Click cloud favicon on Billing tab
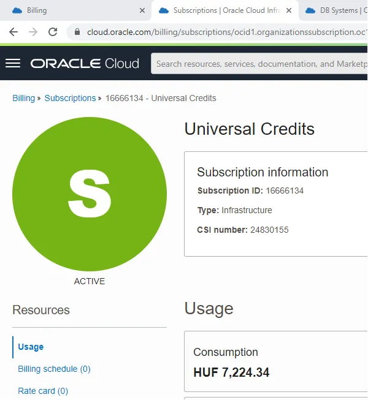368x400 pixels. [17, 10]
